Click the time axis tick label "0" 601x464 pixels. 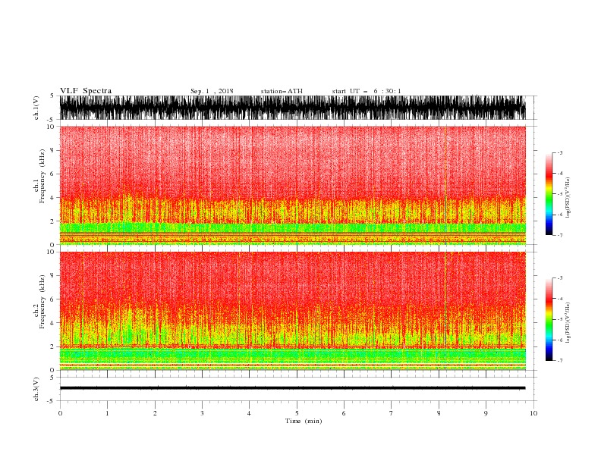tap(60, 413)
